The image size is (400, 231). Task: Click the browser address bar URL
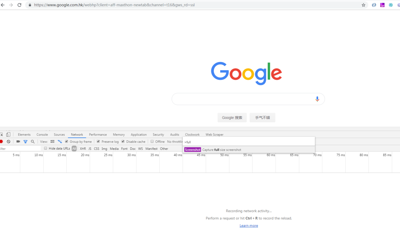tap(115, 5)
